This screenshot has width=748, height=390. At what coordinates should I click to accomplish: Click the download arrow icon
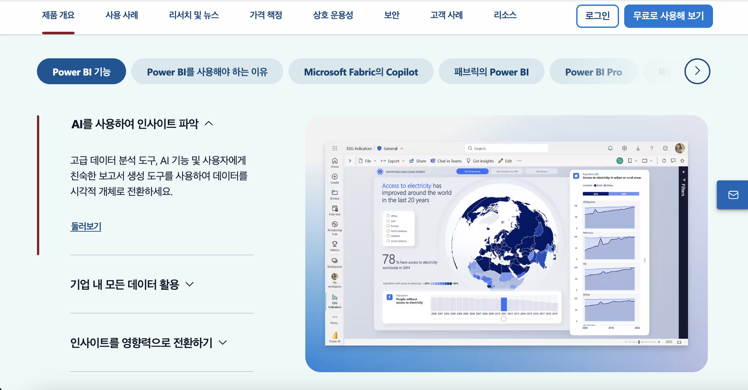point(638,148)
